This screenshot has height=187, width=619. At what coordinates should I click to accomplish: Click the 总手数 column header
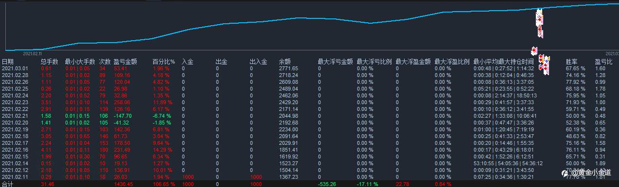click(x=49, y=62)
